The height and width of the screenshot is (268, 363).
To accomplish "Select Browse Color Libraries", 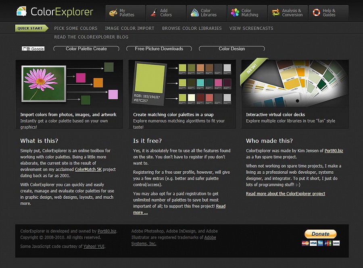I will (x=192, y=28).
